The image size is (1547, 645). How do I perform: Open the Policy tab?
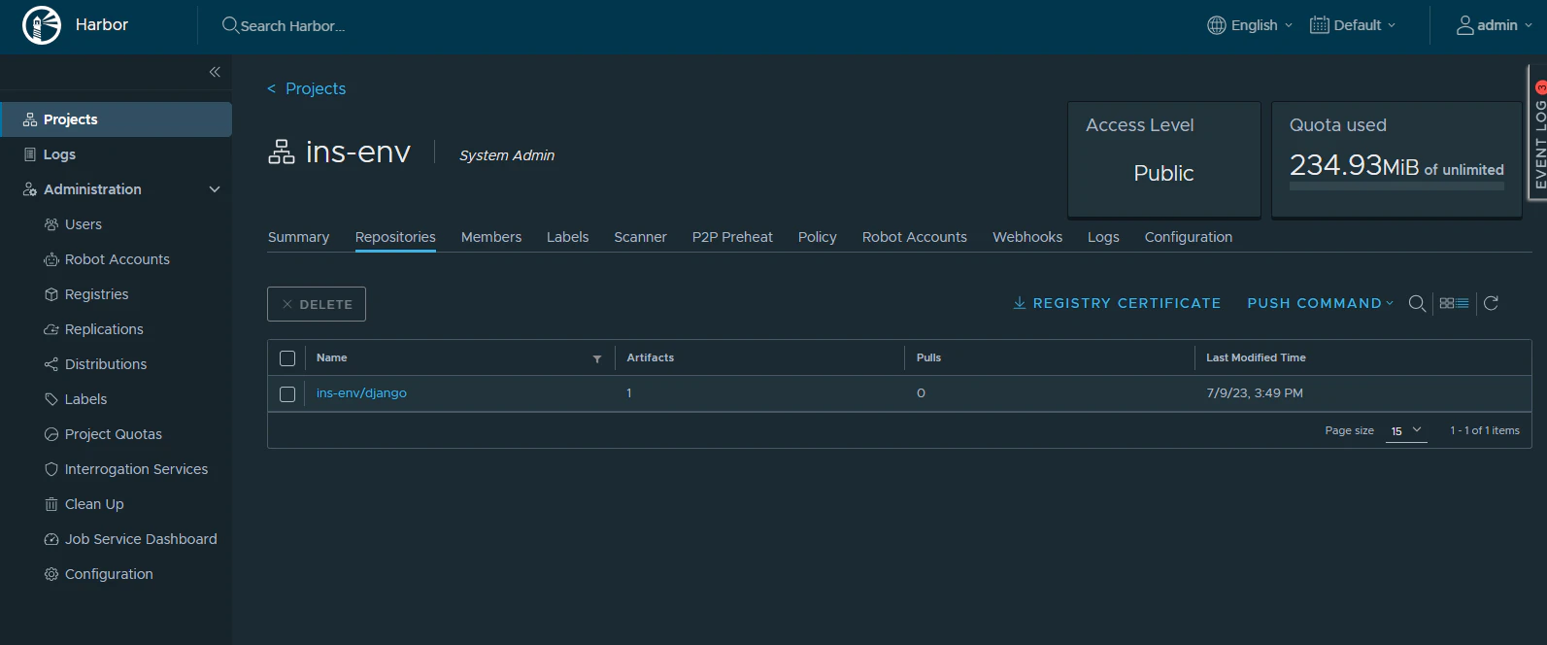[818, 237]
